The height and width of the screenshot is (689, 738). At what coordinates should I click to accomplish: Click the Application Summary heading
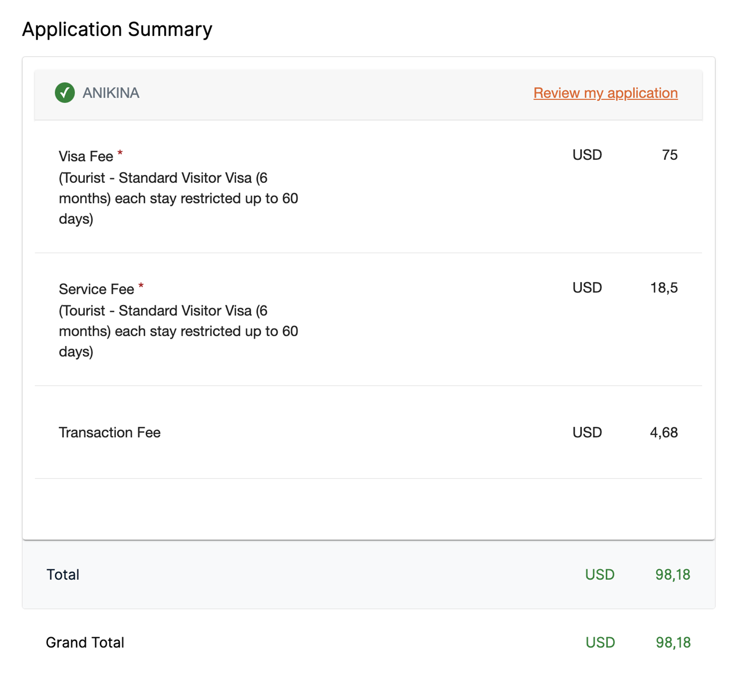pos(117,29)
